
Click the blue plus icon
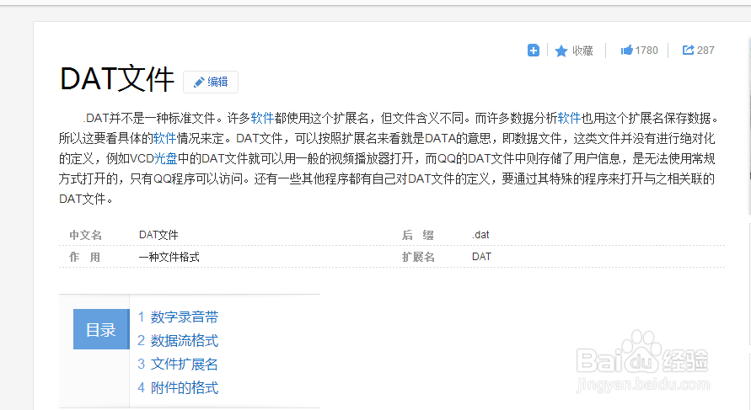[533, 51]
